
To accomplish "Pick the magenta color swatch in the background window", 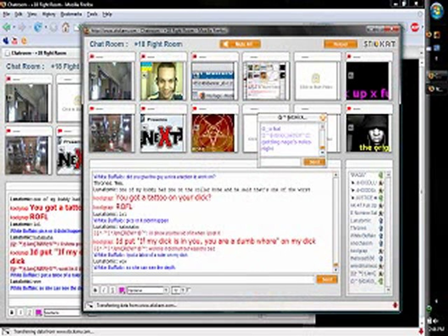I will [39, 312].
